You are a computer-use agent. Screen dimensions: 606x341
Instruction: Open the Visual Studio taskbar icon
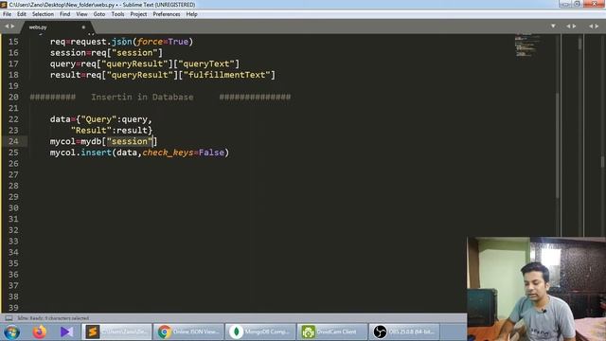tap(66, 332)
